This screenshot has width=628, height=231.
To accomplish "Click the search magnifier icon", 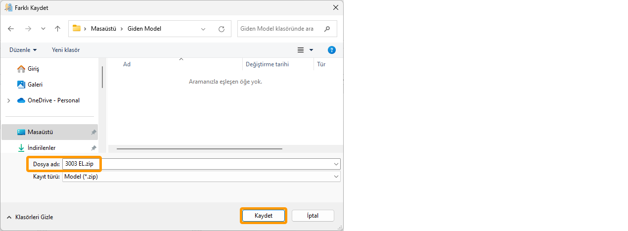I will click(327, 29).
